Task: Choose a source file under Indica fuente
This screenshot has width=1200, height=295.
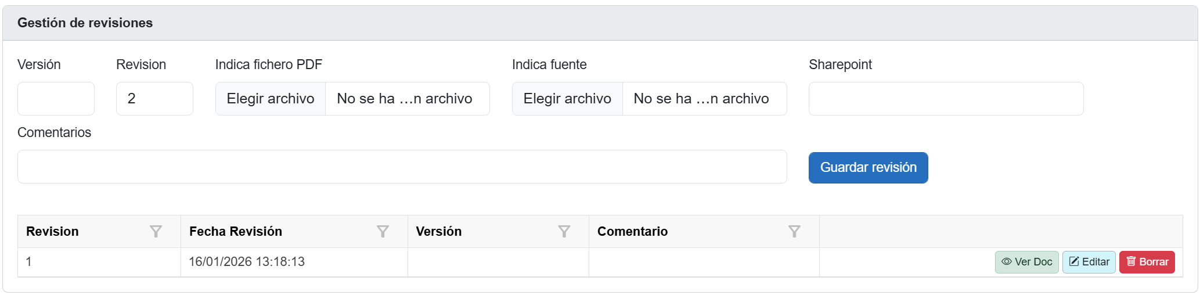Action: click(567, 99)
